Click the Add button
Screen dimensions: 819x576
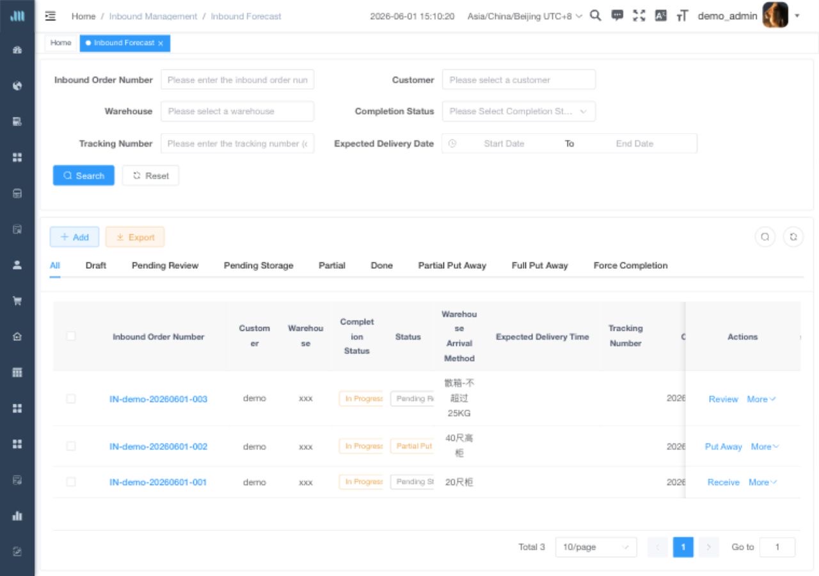pos(74,237)
